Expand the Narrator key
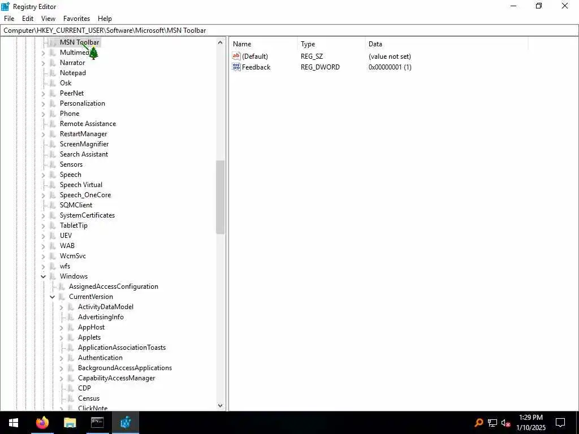The width and height of the screenshot is (579, 434). (x=43, y=63)
